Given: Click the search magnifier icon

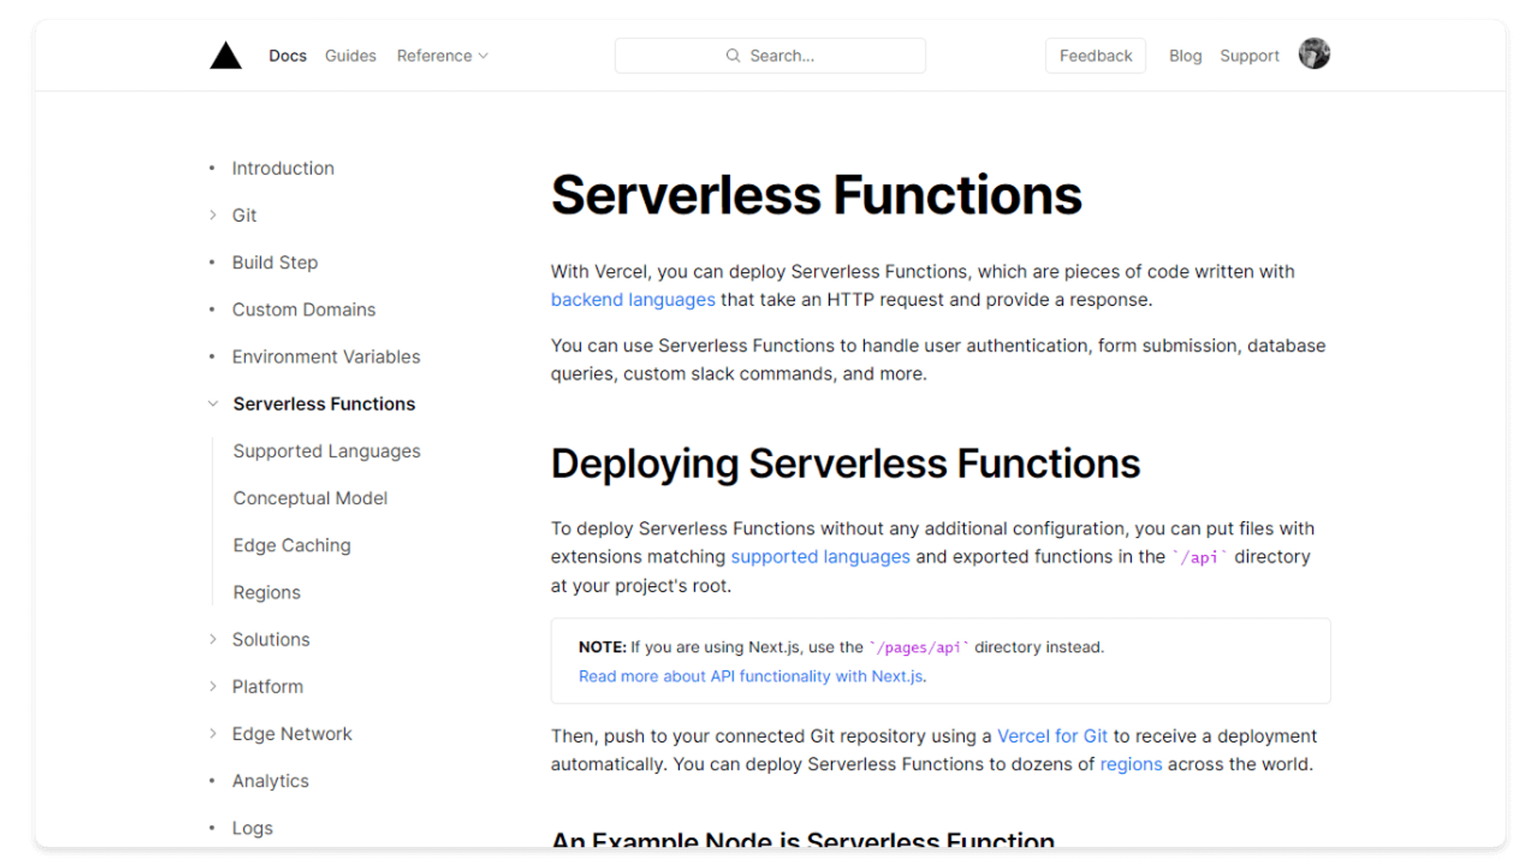Looking at the screenshot, I should point(733,56).
